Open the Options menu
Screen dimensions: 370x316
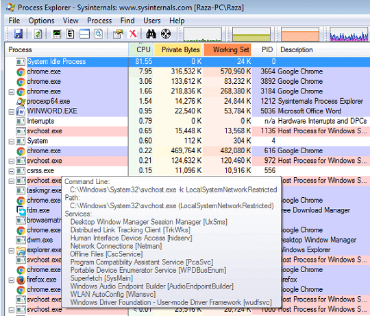click(x=41, y=21)
